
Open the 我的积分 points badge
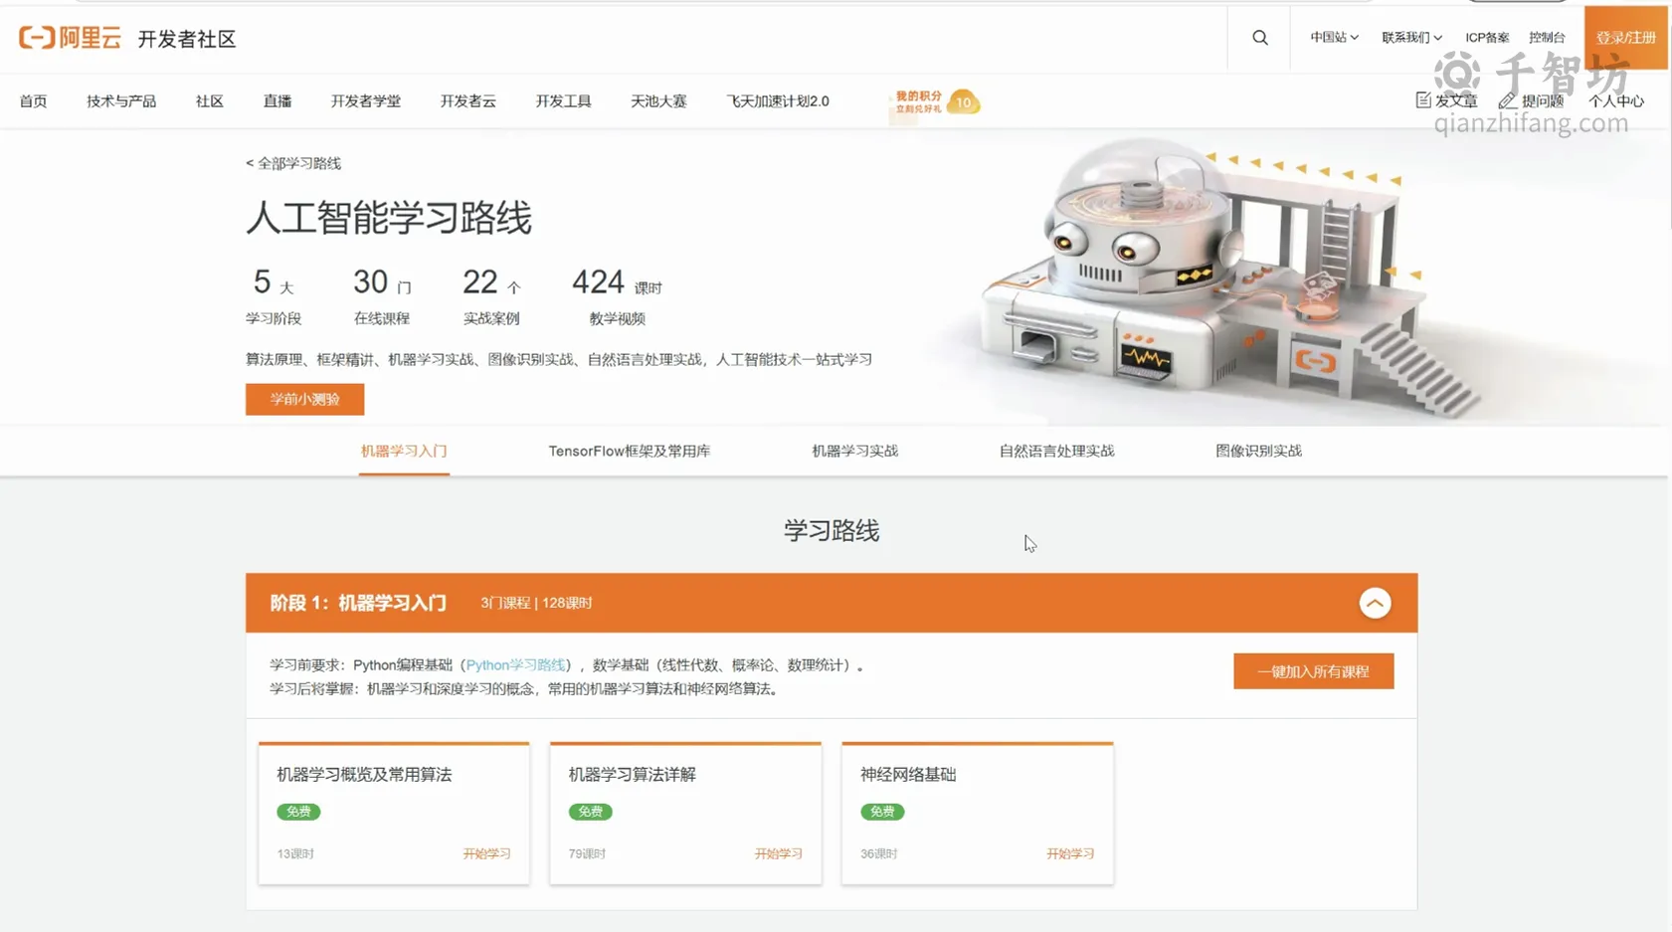pos(935,101)
